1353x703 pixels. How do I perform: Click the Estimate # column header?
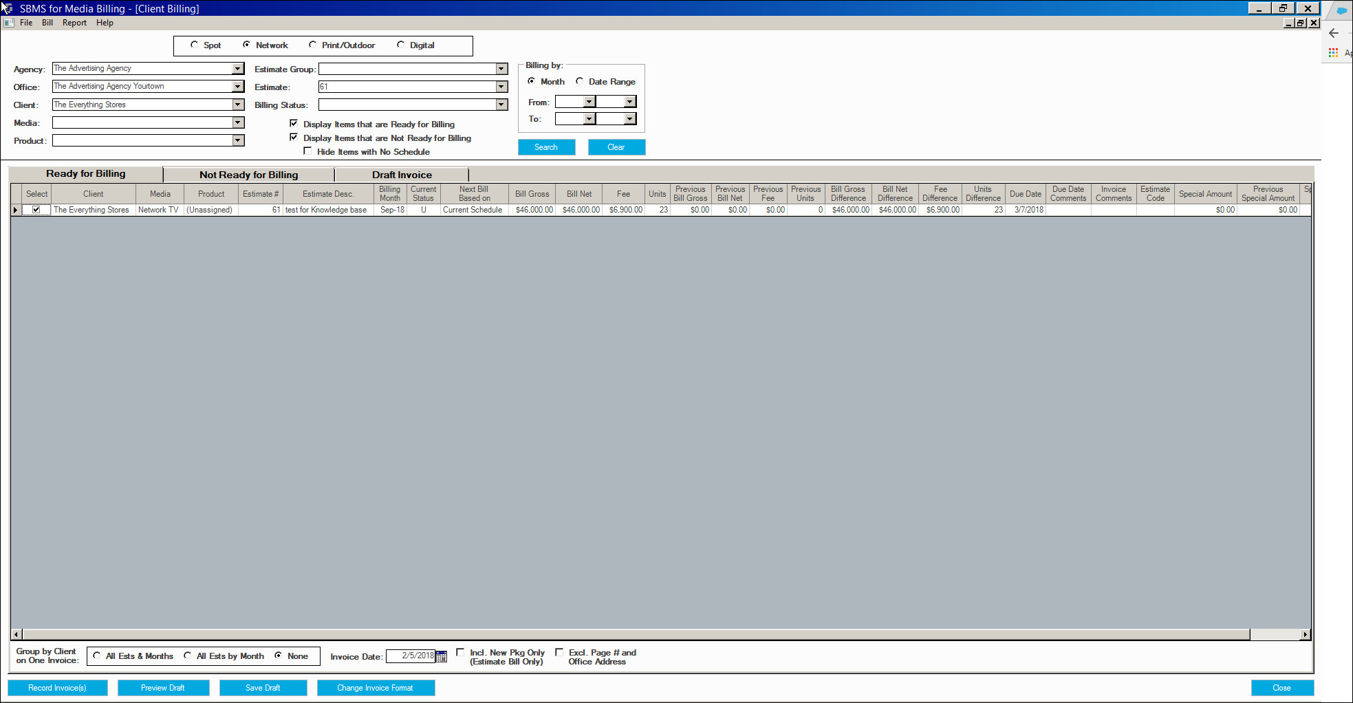click(x=261, y=194)
